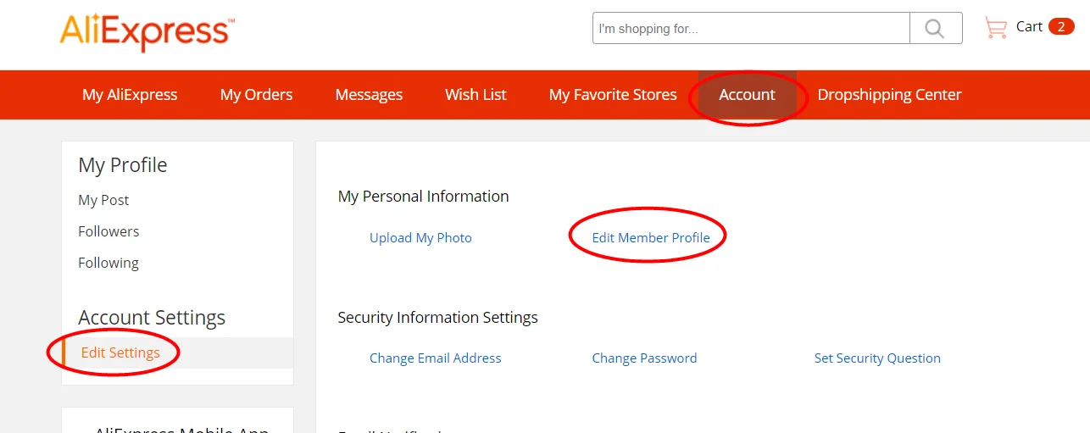
Task: Open My Post in the sidebar
Action: click(103, 200)
